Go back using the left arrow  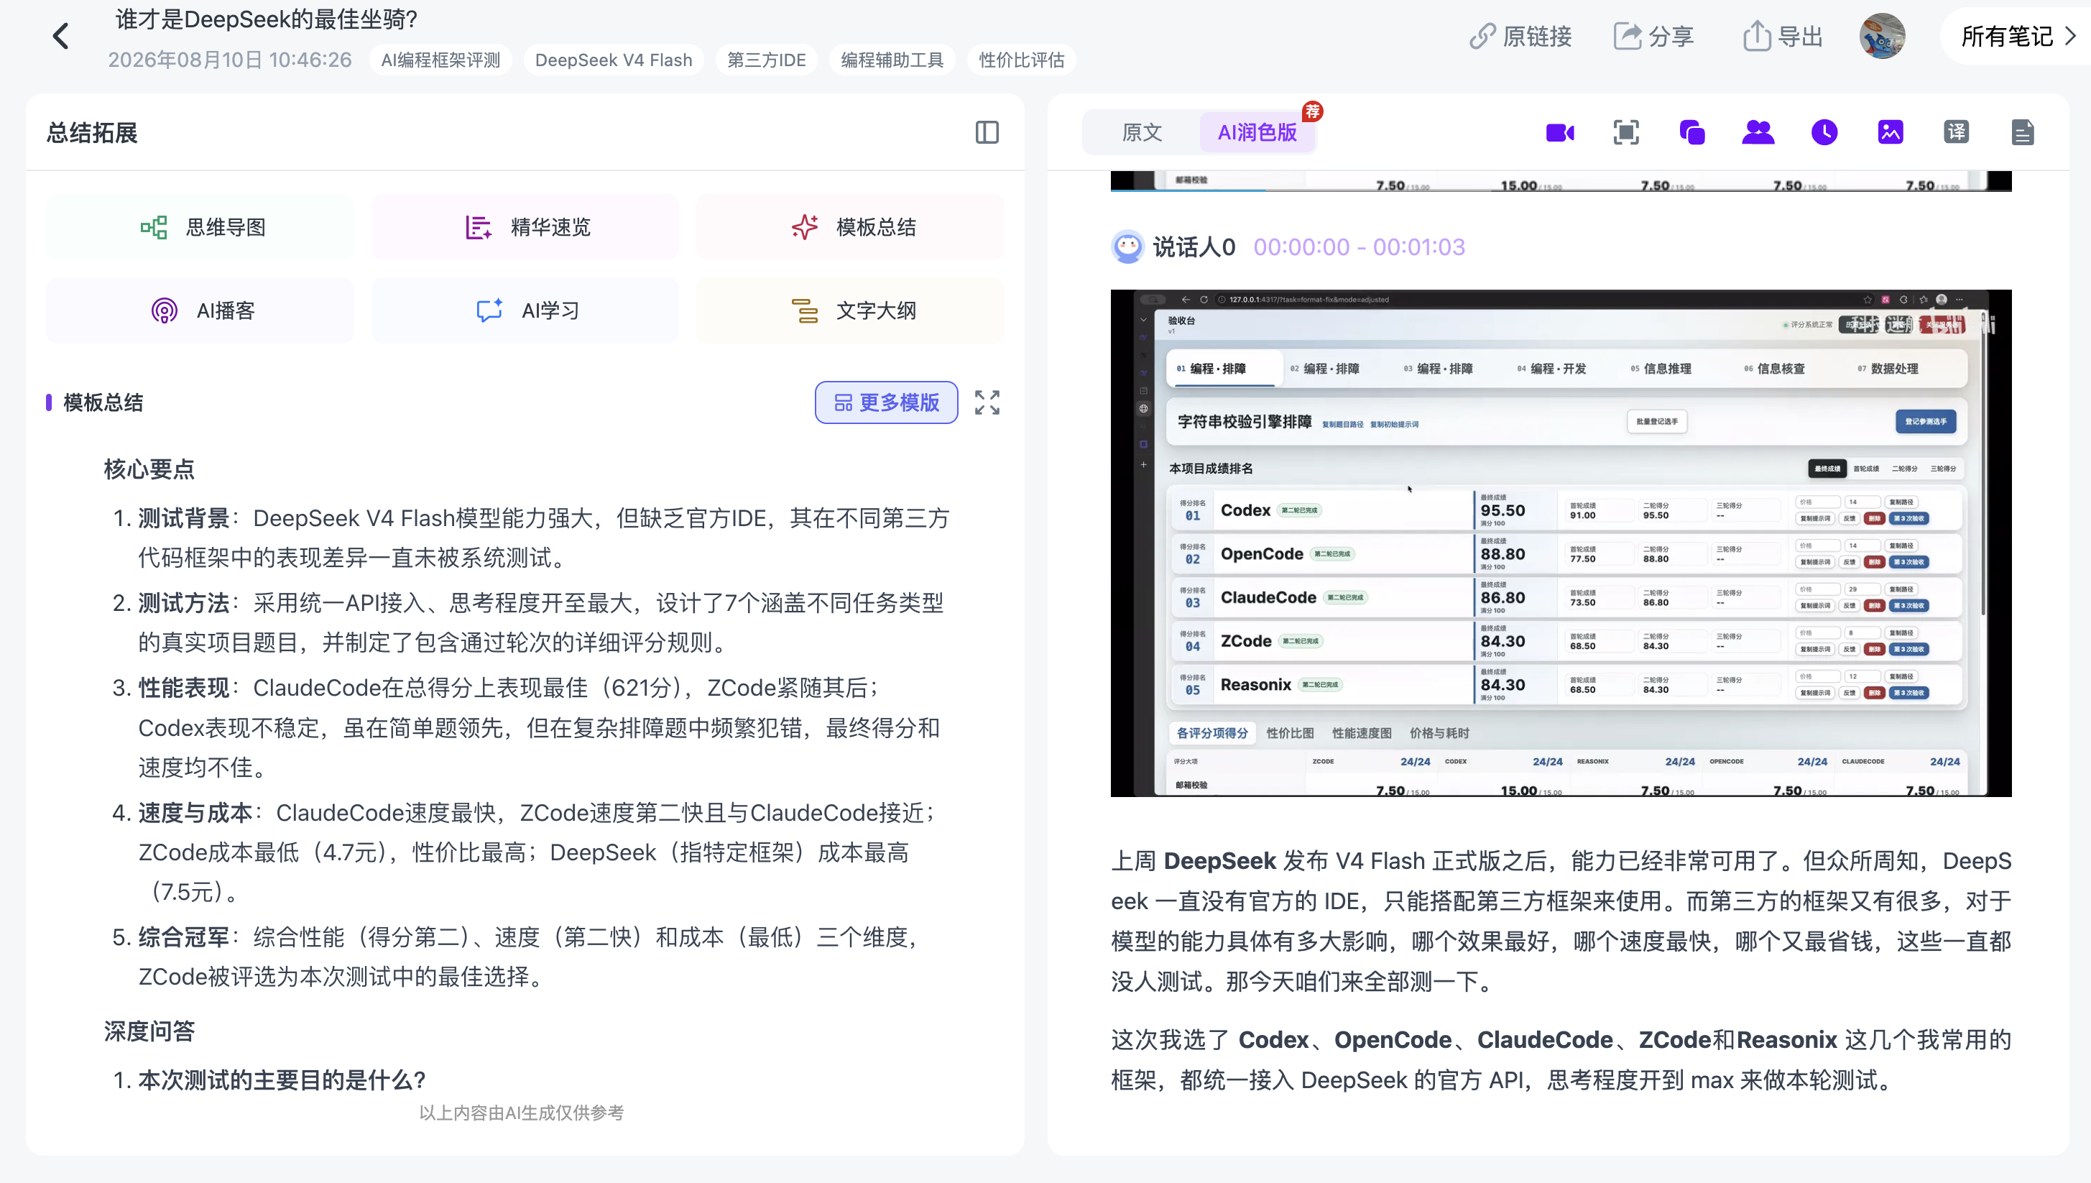60,36
